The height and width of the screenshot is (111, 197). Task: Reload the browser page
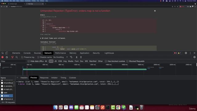(x=7, y=6)
